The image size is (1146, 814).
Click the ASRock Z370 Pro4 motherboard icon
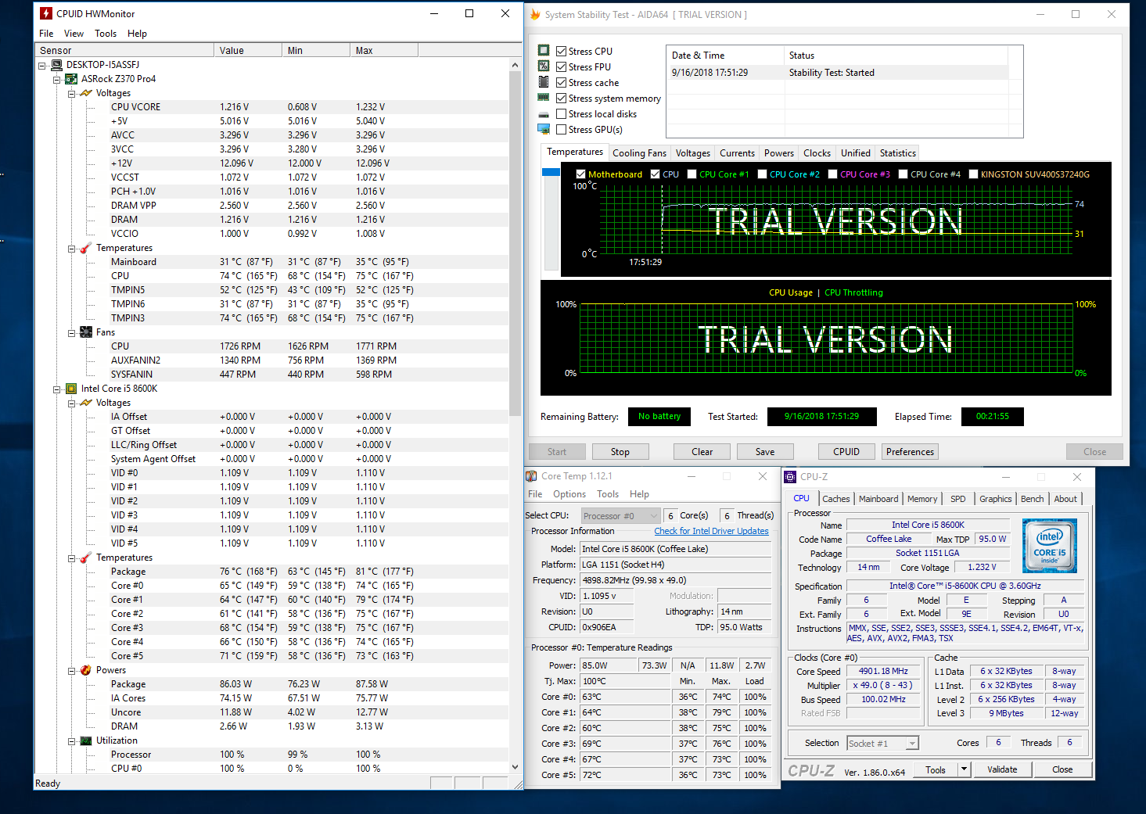(71, 79)
